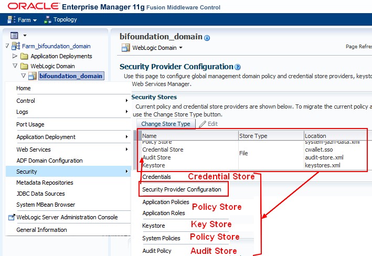Click the Change Store Type button

coord(166,124)
